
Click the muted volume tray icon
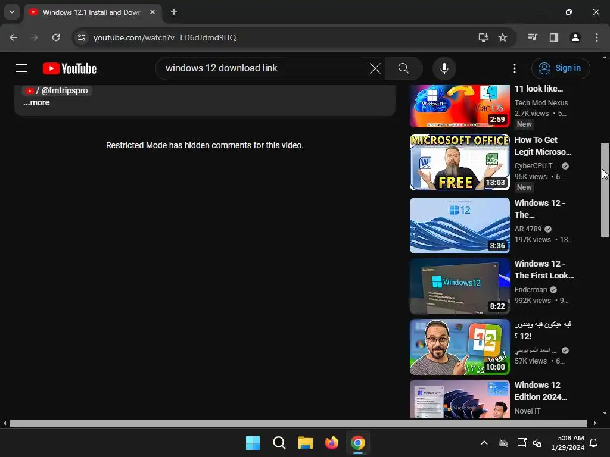(x=537, y=443)
